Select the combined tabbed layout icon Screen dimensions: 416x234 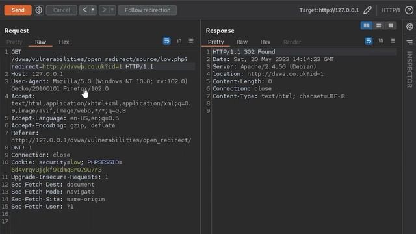[x=391, y=25]
